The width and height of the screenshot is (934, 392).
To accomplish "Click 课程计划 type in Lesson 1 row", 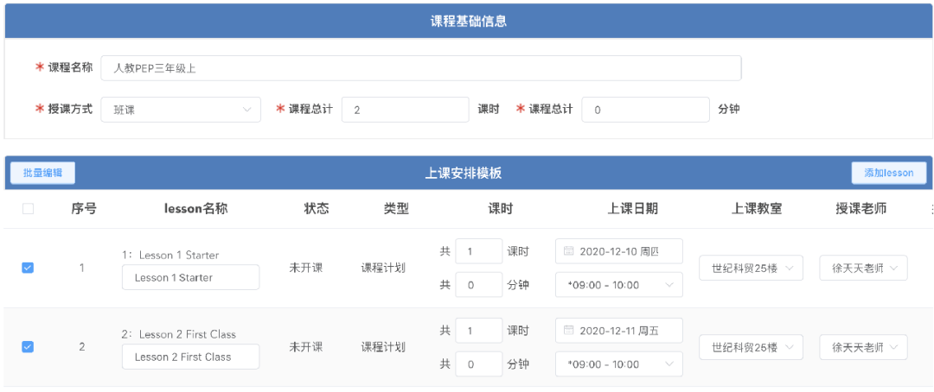I will point(383,268).
